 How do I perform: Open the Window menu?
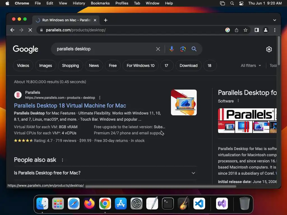(x=152, y=3)
